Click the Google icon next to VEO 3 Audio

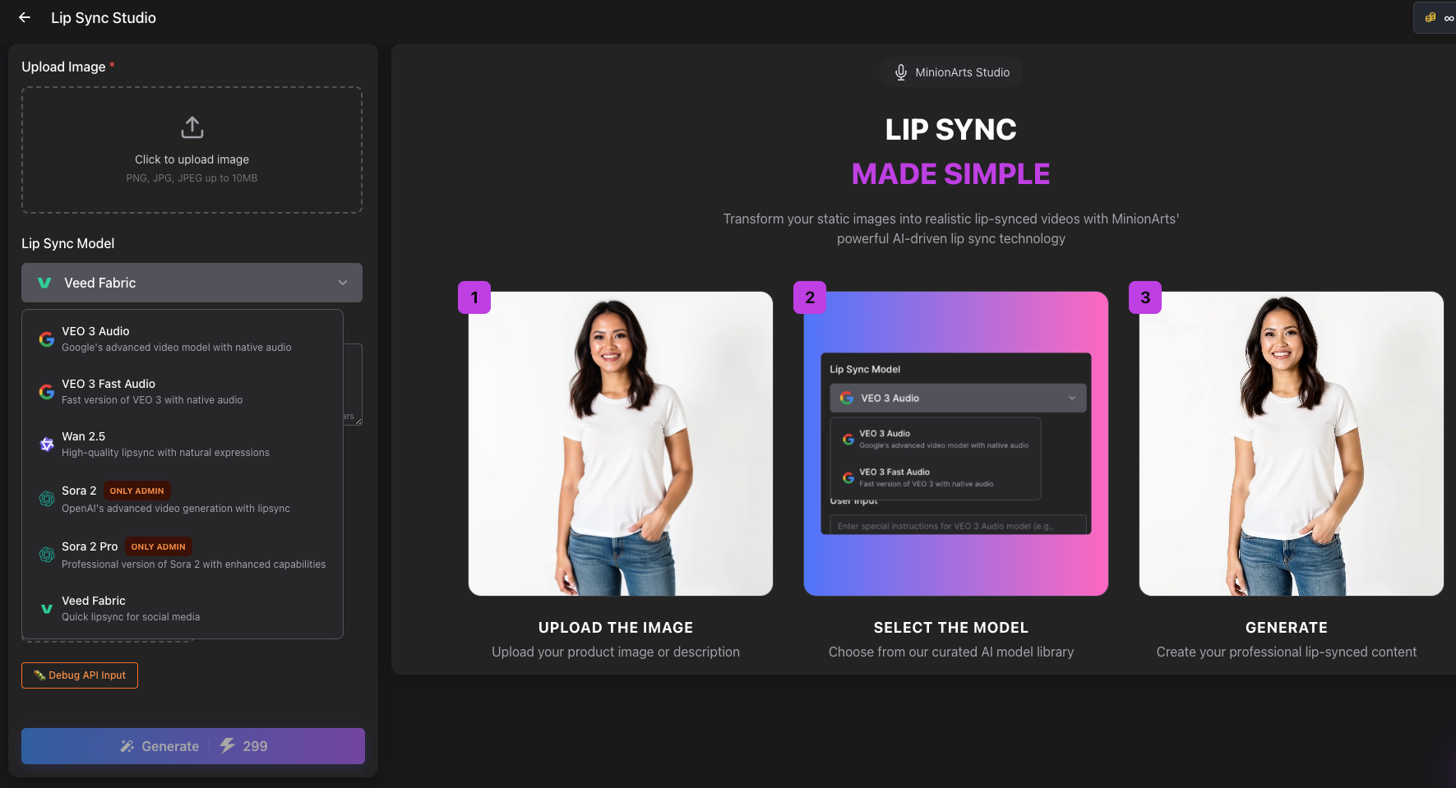point(46,338)
